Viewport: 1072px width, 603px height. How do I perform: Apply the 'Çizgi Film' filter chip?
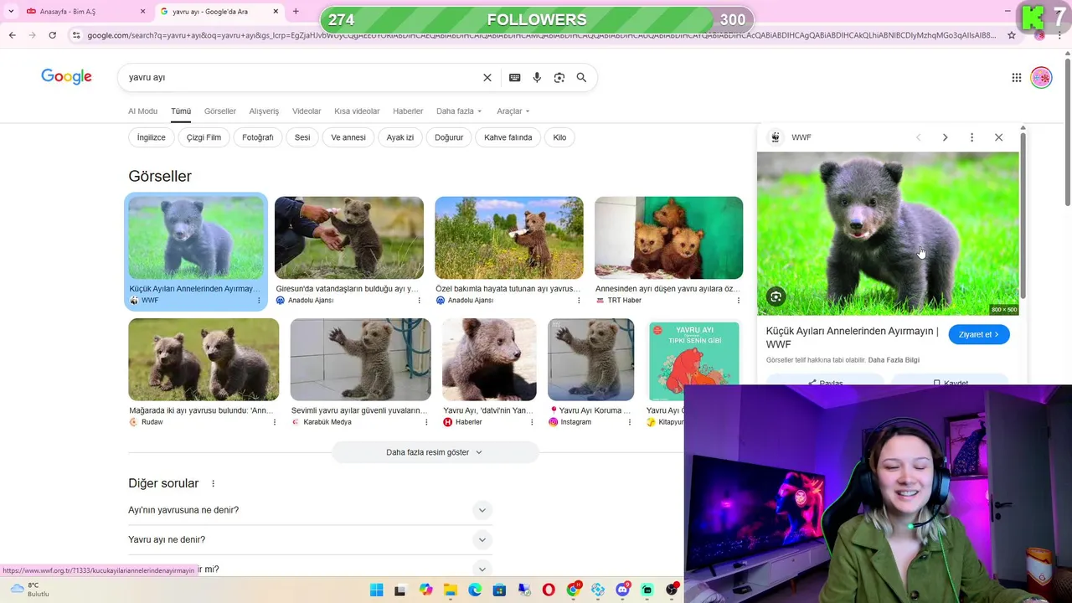click(204, 137)
